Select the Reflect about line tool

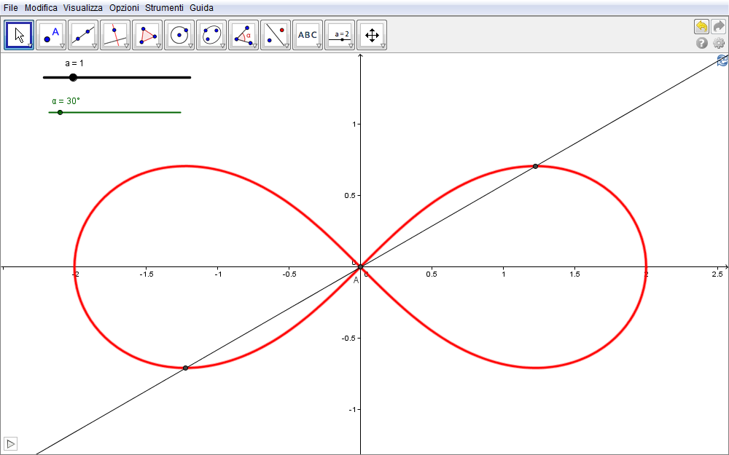[x=276, y=34]
